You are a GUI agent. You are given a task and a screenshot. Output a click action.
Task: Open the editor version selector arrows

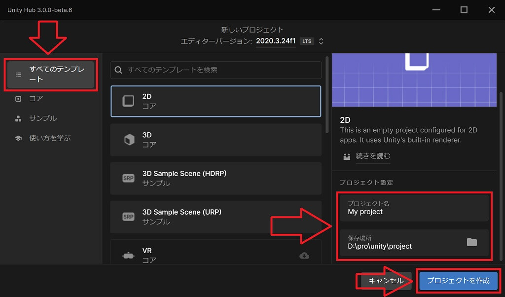click(321, 41)
